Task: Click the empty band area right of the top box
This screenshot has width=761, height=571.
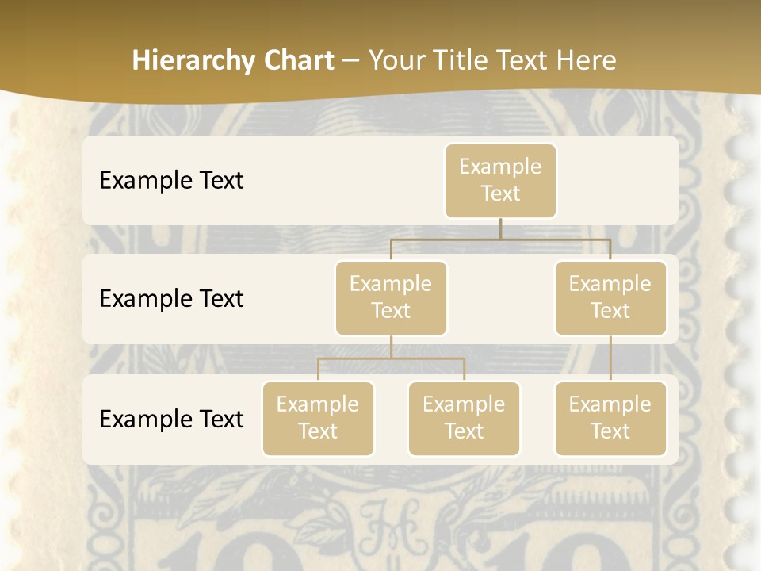Action: coord(618,180)
